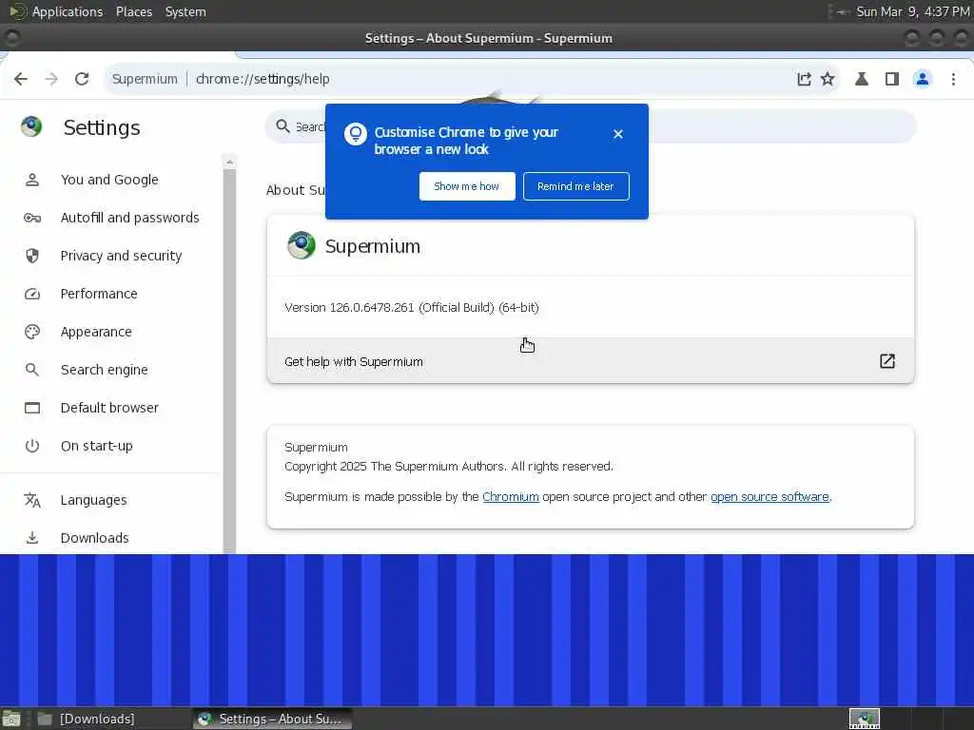Reload the settings page
The width and height of the screenshot is (974, 730).
[x=82, y=79]
